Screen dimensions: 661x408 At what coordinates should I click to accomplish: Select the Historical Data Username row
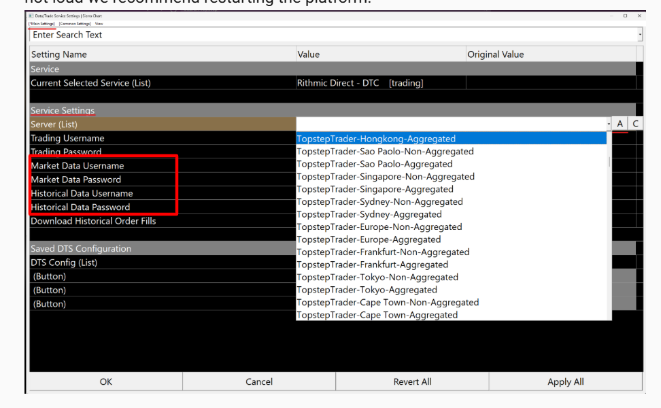163,194
